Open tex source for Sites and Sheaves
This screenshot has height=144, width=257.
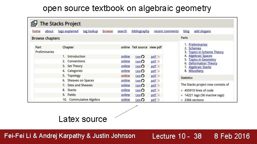138,85
